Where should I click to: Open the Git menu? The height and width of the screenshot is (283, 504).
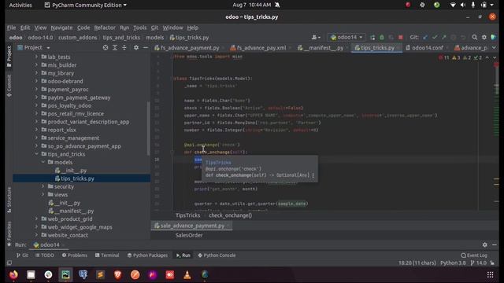pyautogui.click(x=154, y=28)
